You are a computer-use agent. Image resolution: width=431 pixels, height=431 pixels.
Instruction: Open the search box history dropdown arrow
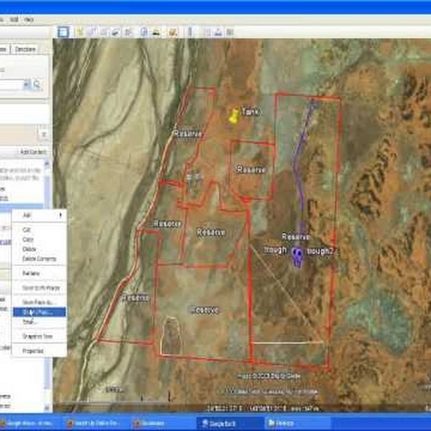click(x=27, y=85)
